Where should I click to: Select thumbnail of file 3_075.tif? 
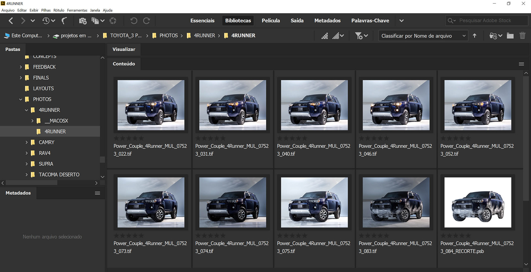coord(314,202)
